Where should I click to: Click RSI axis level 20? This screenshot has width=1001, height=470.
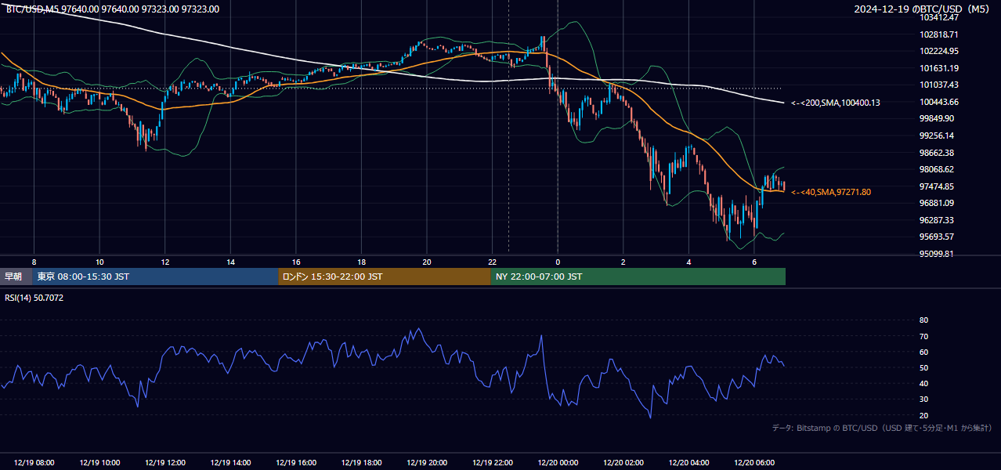[923, 415]
